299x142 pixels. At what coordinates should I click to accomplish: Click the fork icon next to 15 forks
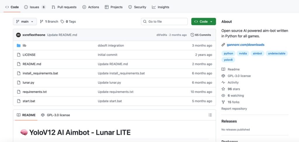point(223,102)
